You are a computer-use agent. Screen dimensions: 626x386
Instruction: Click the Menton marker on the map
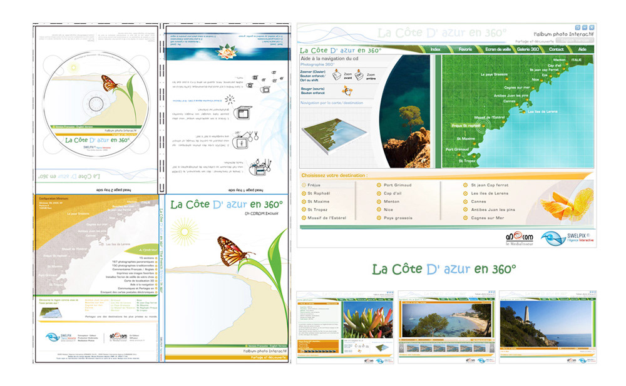point(567,63)
